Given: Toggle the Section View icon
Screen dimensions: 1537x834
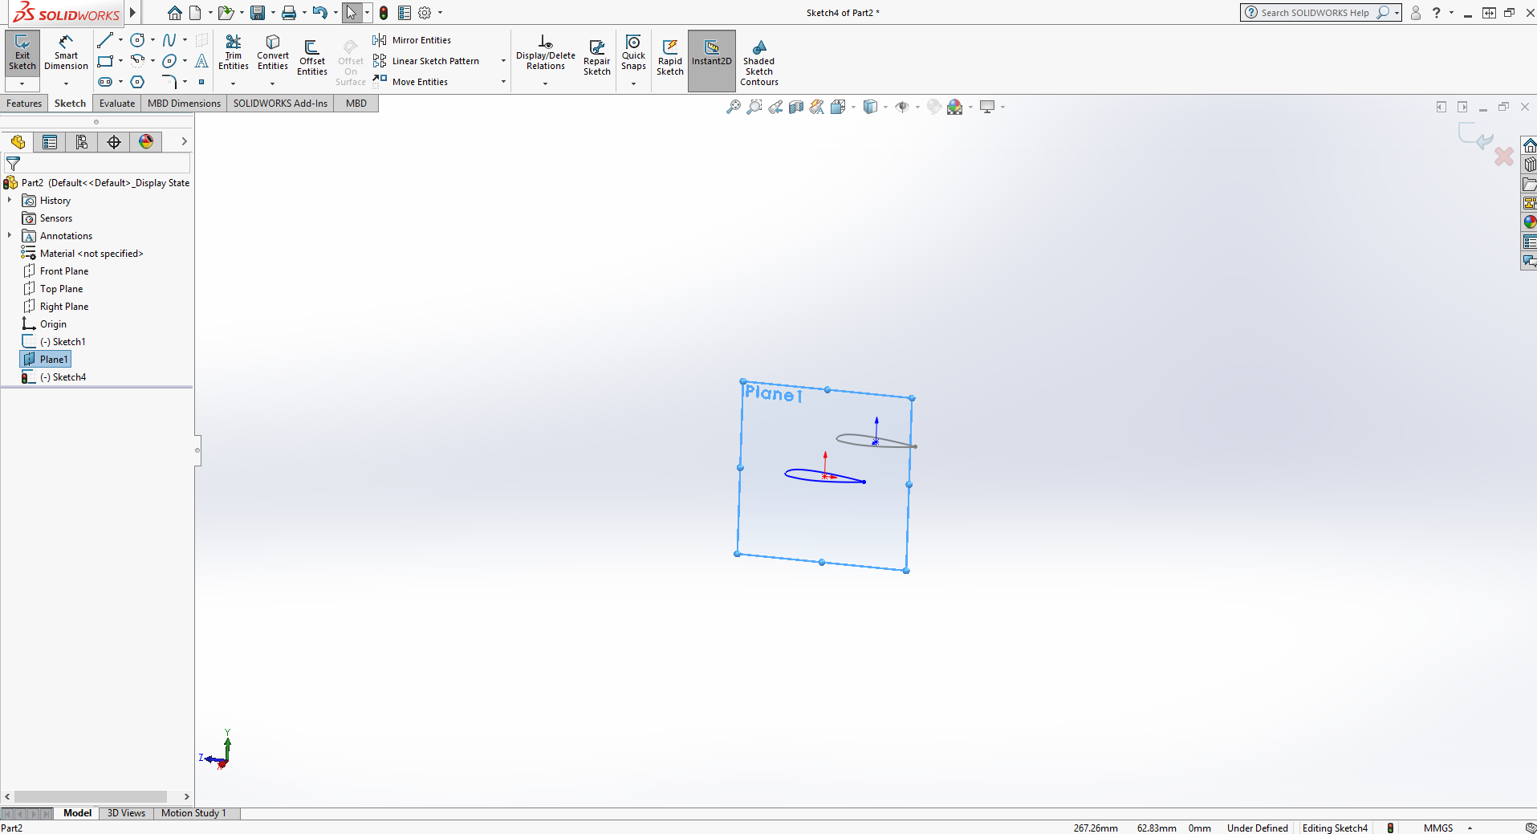Looking at the screenshot, I should [x=796, y=107].
